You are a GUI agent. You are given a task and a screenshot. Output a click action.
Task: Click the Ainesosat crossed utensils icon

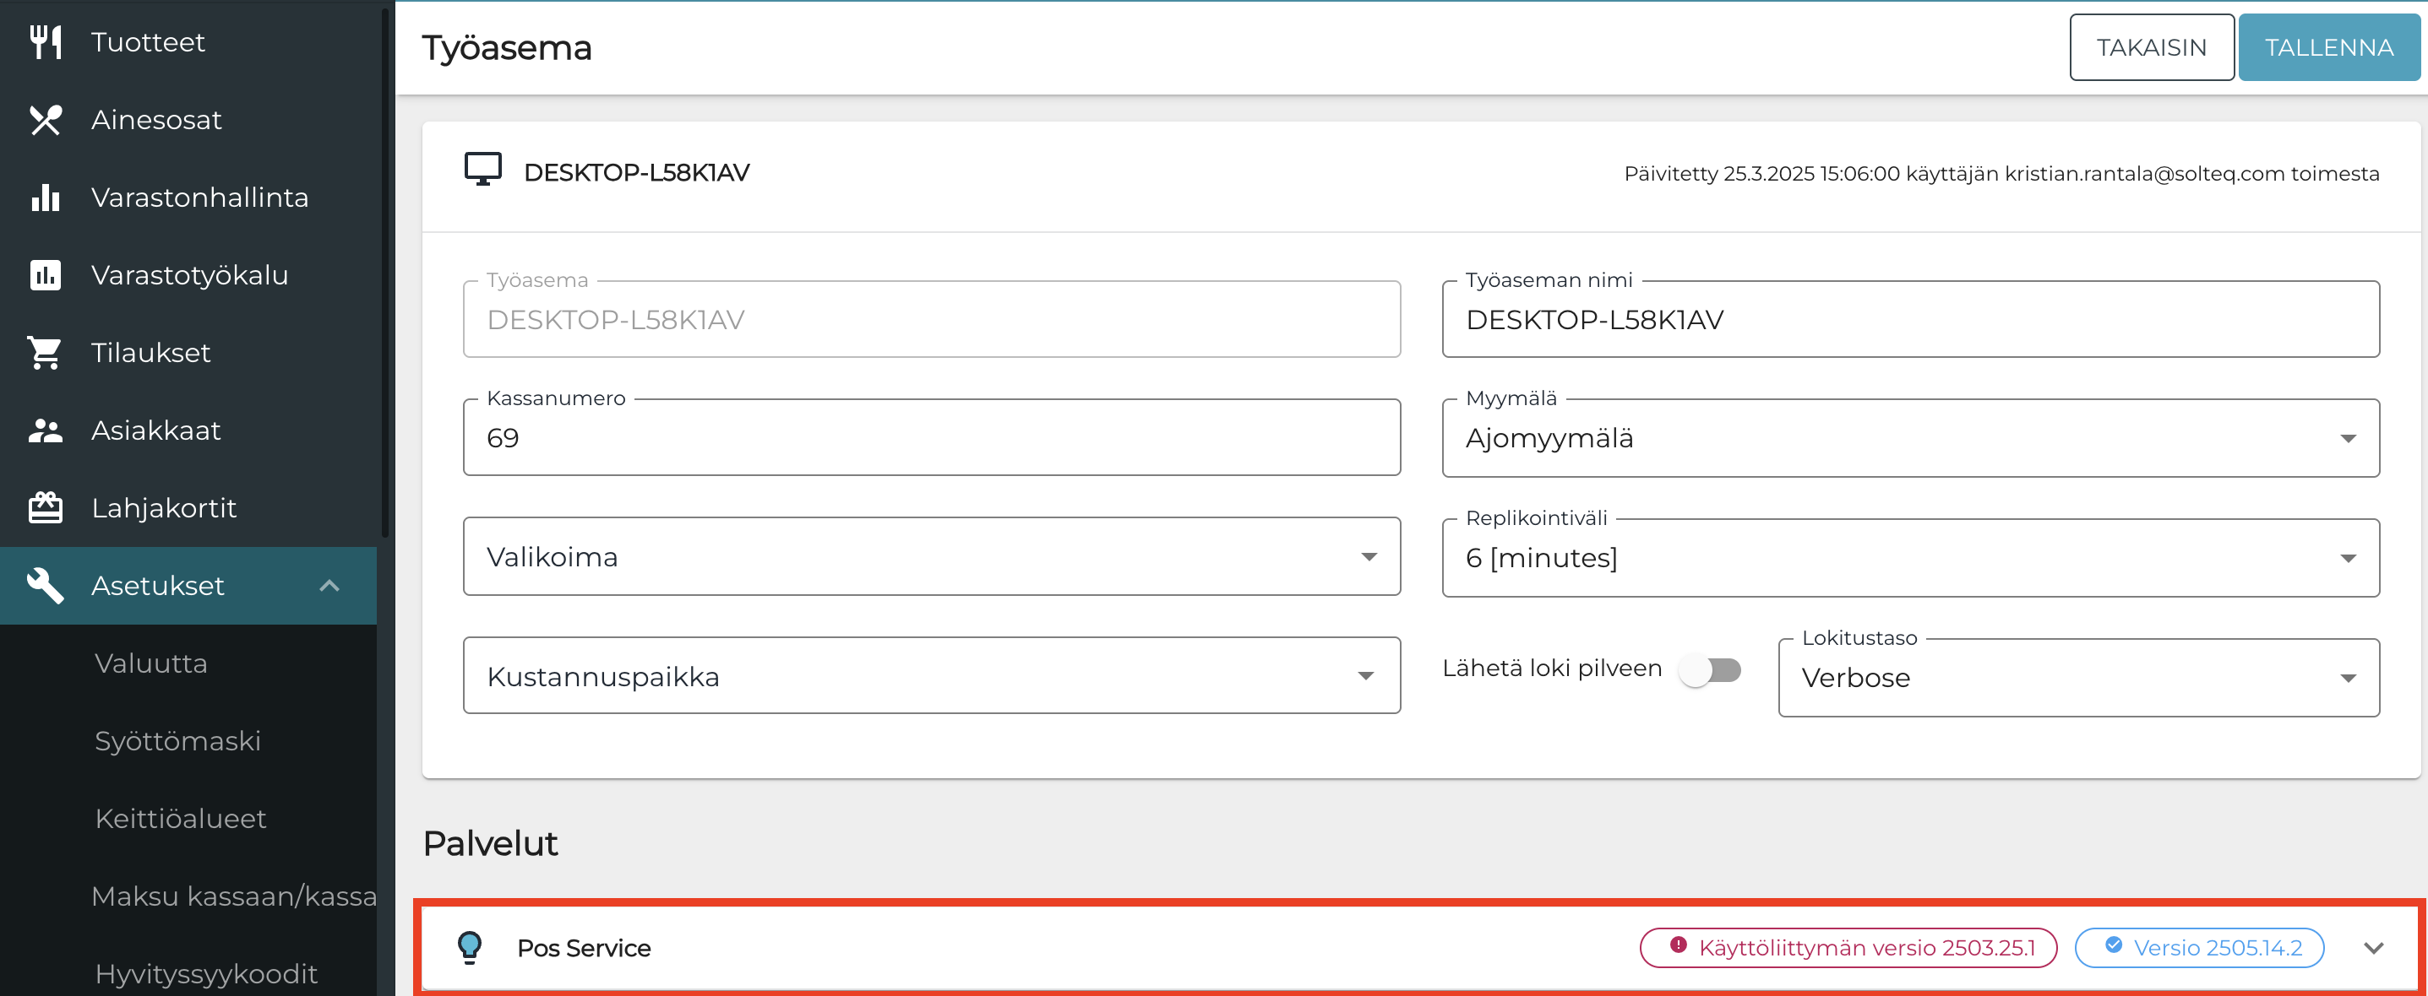(46, 120)
